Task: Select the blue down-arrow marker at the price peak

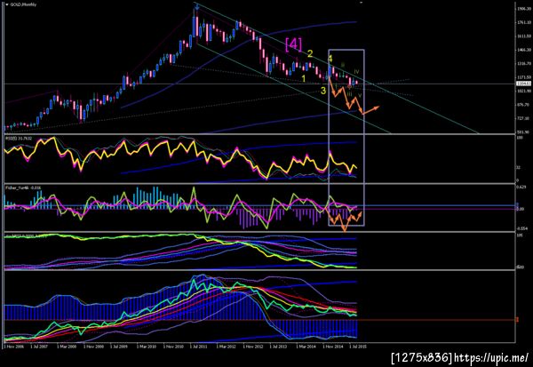Action: point(197,6)
